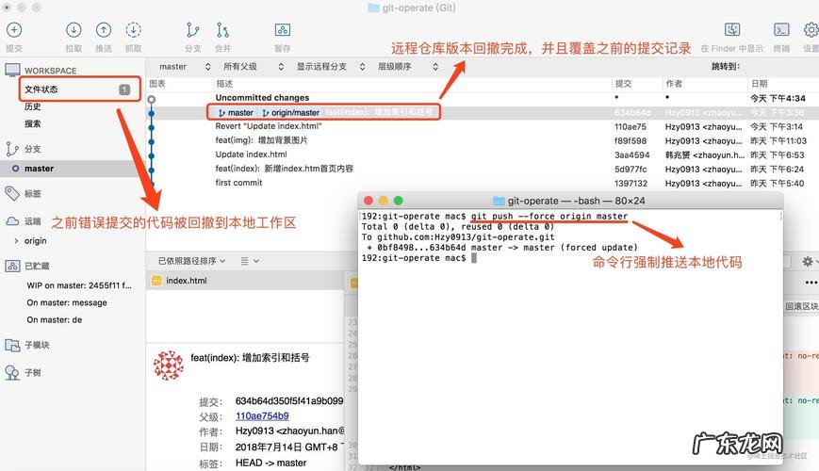The height and width of the screenshot is (471, 819).
Task: Expand the origin remote tree item
Action: (x=16, y=241)
